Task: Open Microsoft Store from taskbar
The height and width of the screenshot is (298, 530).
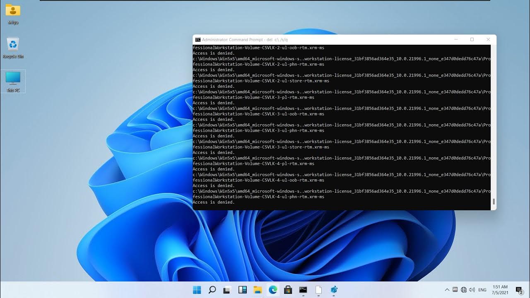Action: [x=288, y=290]
